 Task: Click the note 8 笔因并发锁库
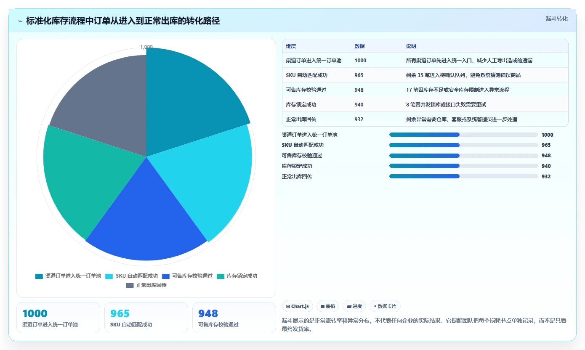(446, 105)
